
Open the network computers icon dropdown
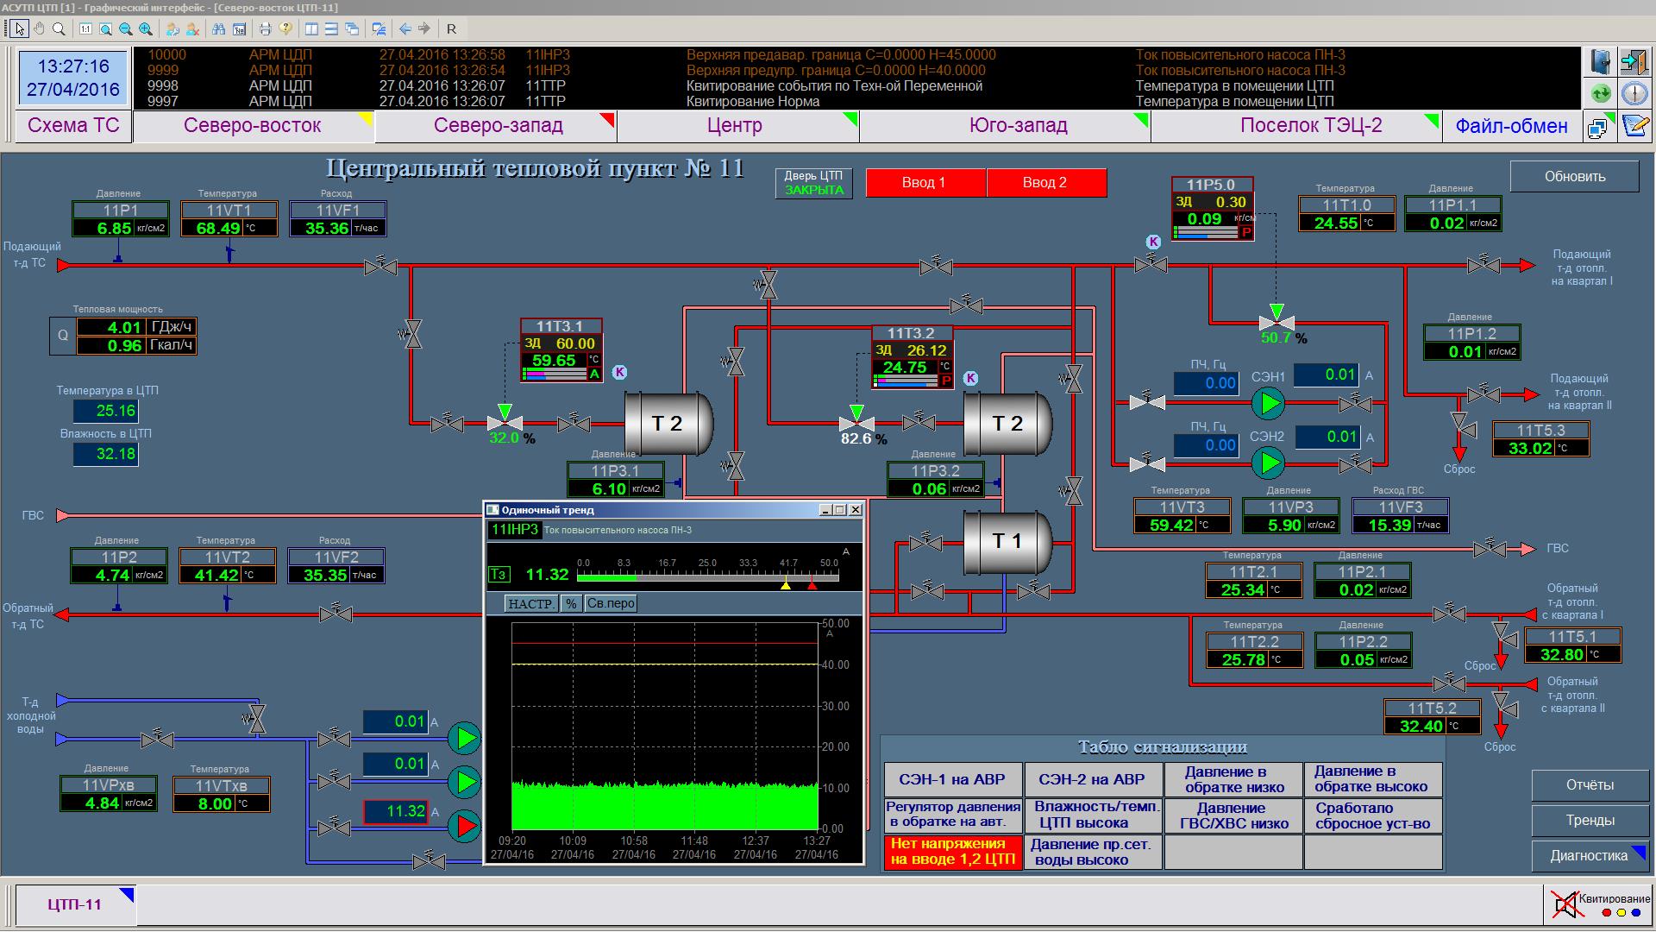point(1598,127)
